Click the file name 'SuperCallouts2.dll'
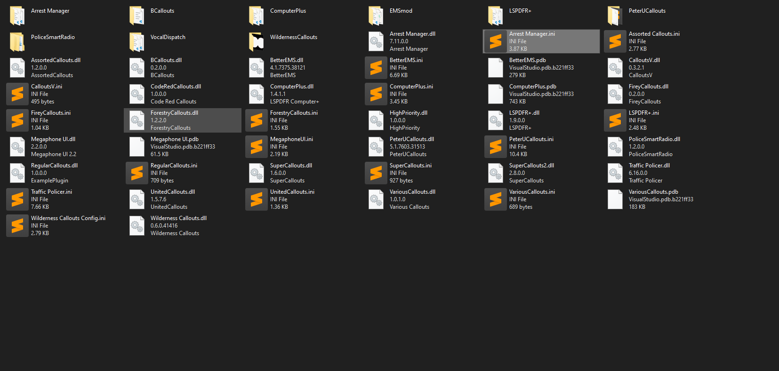Image resolution: width=779 pixels, height=371 pixels. 531,166
